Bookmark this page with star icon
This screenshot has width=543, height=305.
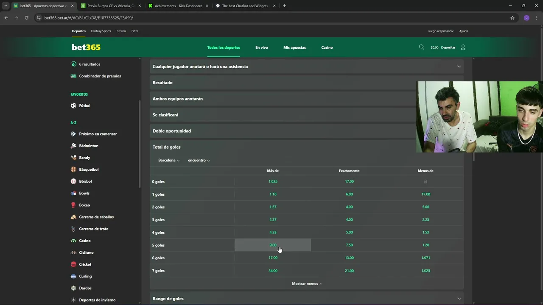click(512, 18)
